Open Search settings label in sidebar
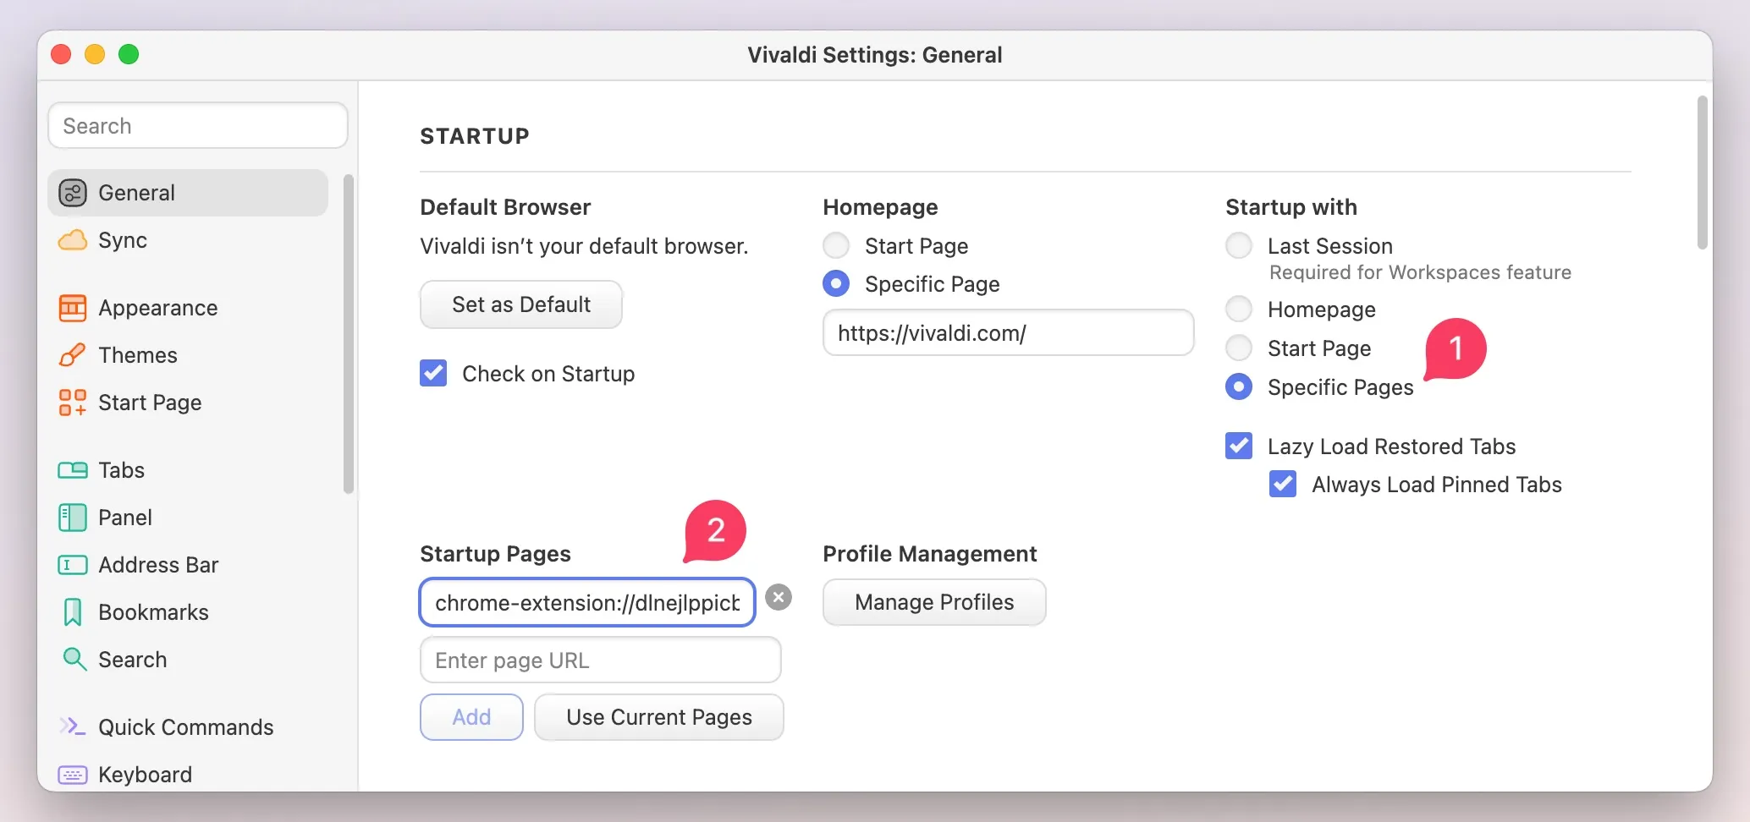The height and width of the screenshot is (822, 1750). [x=133, y=660]
